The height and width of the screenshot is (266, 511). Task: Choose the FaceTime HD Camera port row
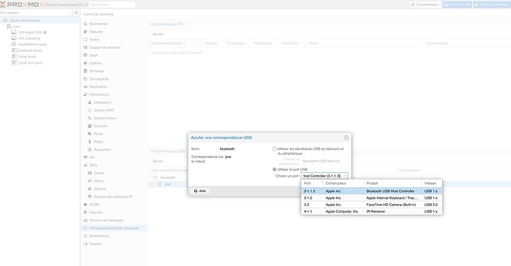pyautogui.click(x=372, y=205)
